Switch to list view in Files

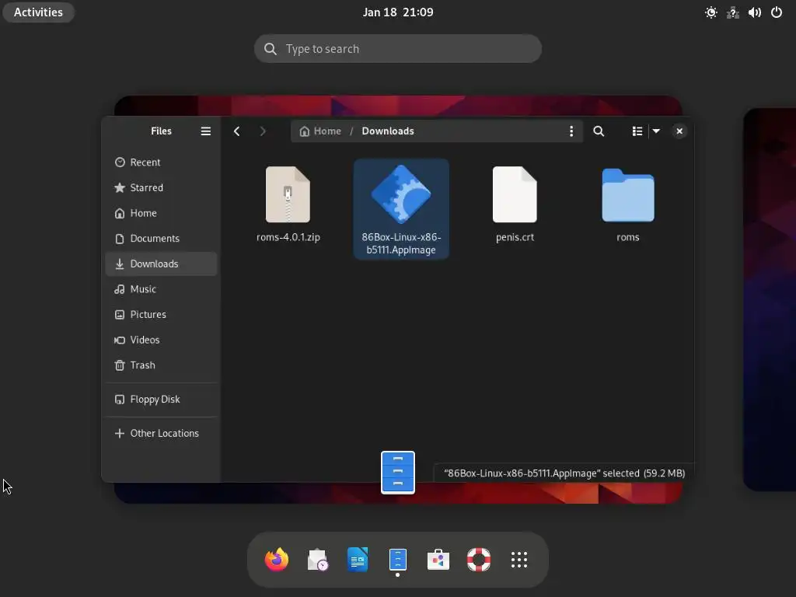637,131
